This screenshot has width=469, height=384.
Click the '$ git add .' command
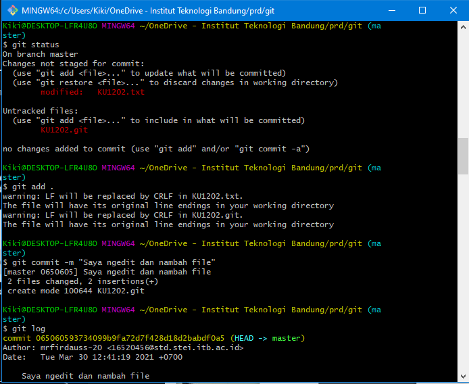click(x=28, y=187)
